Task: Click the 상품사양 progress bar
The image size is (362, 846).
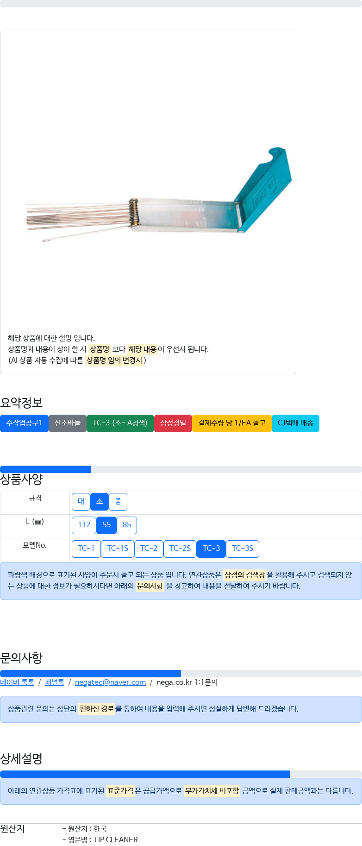Action: (x=181, y=469)
